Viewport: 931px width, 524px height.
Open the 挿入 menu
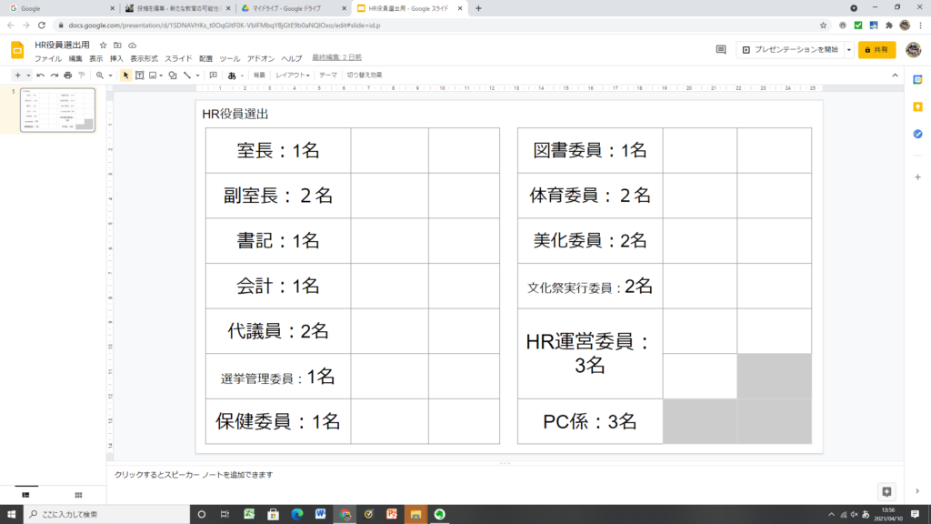[x=116, y=58]
